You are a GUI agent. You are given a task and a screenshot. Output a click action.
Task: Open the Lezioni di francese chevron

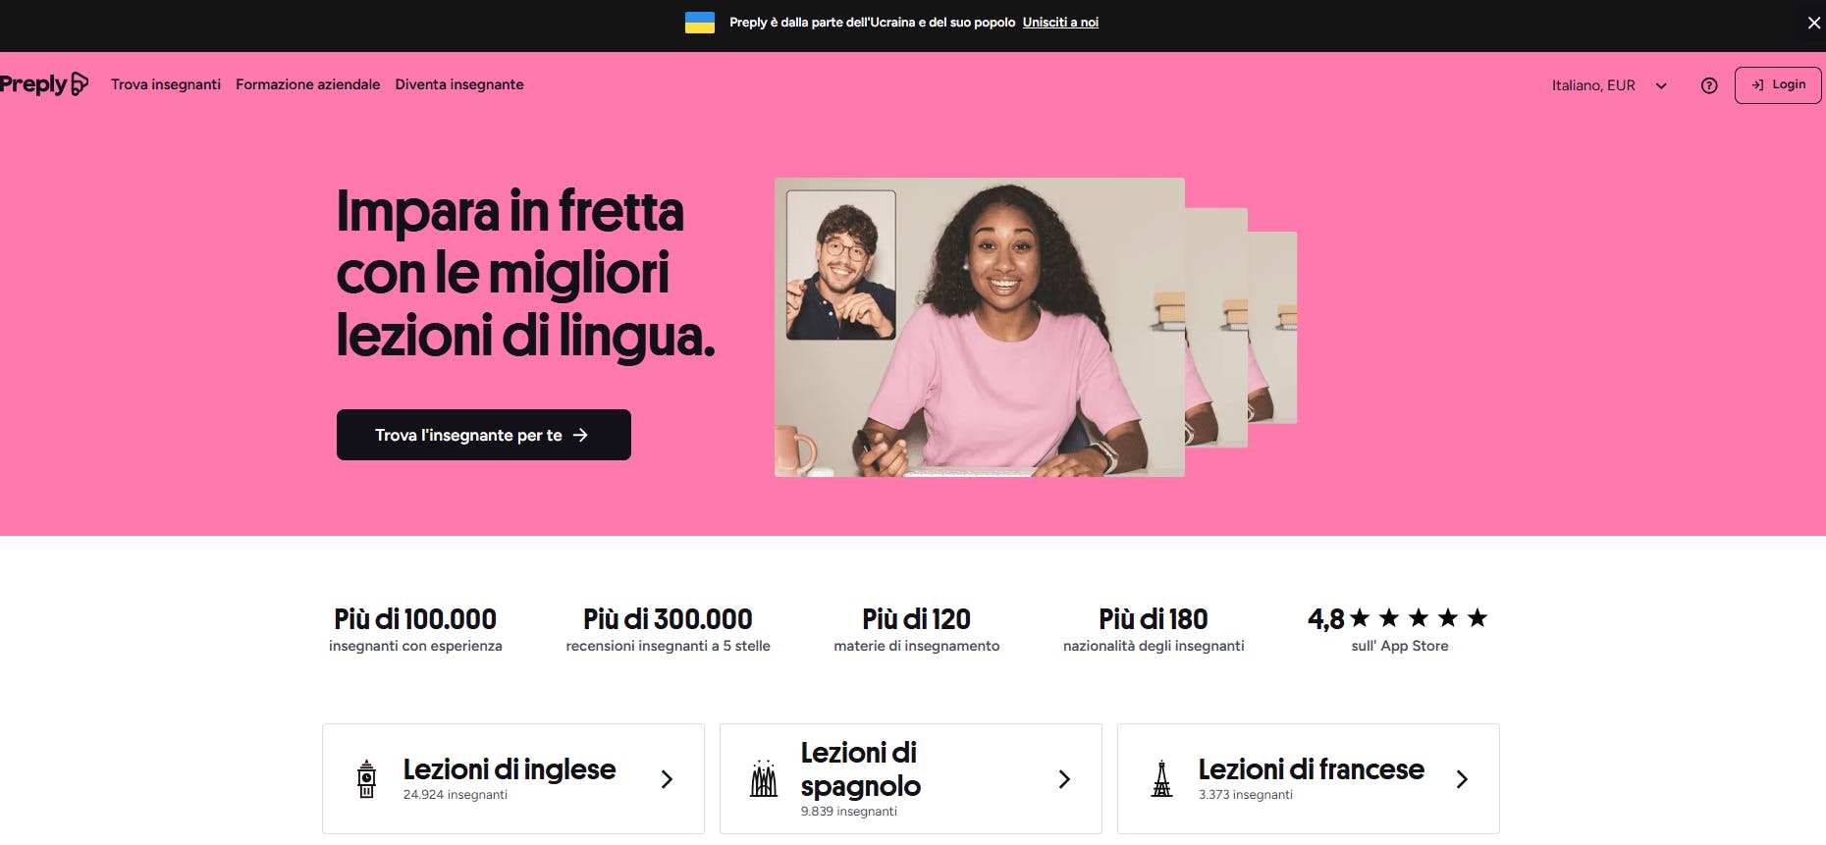[x=1462, y=779]
